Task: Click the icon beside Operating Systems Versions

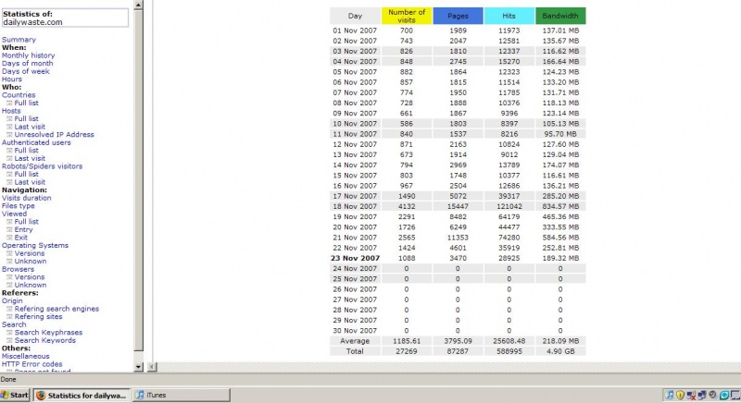Action: click(x=10, y=253)
